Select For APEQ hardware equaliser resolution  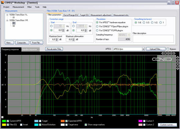[97, 22]
